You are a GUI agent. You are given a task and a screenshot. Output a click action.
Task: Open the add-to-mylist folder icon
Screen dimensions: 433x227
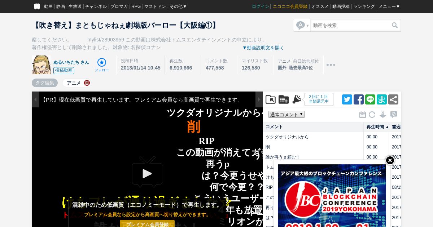[x=271, y=99]
